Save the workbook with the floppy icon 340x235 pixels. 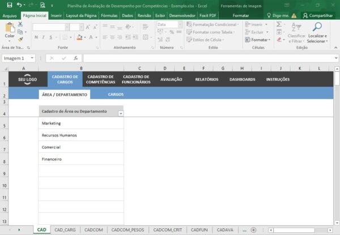[x=10, y=5]
